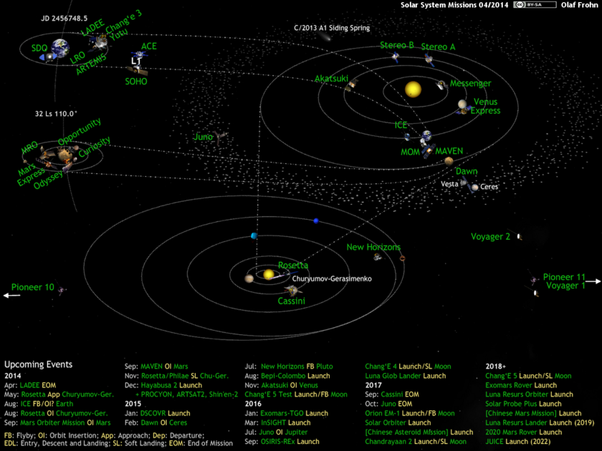The width and height of the screenshot is (602, 451).
Task: Click the 'MOM' spacecraft label
Action: (410, 152)
